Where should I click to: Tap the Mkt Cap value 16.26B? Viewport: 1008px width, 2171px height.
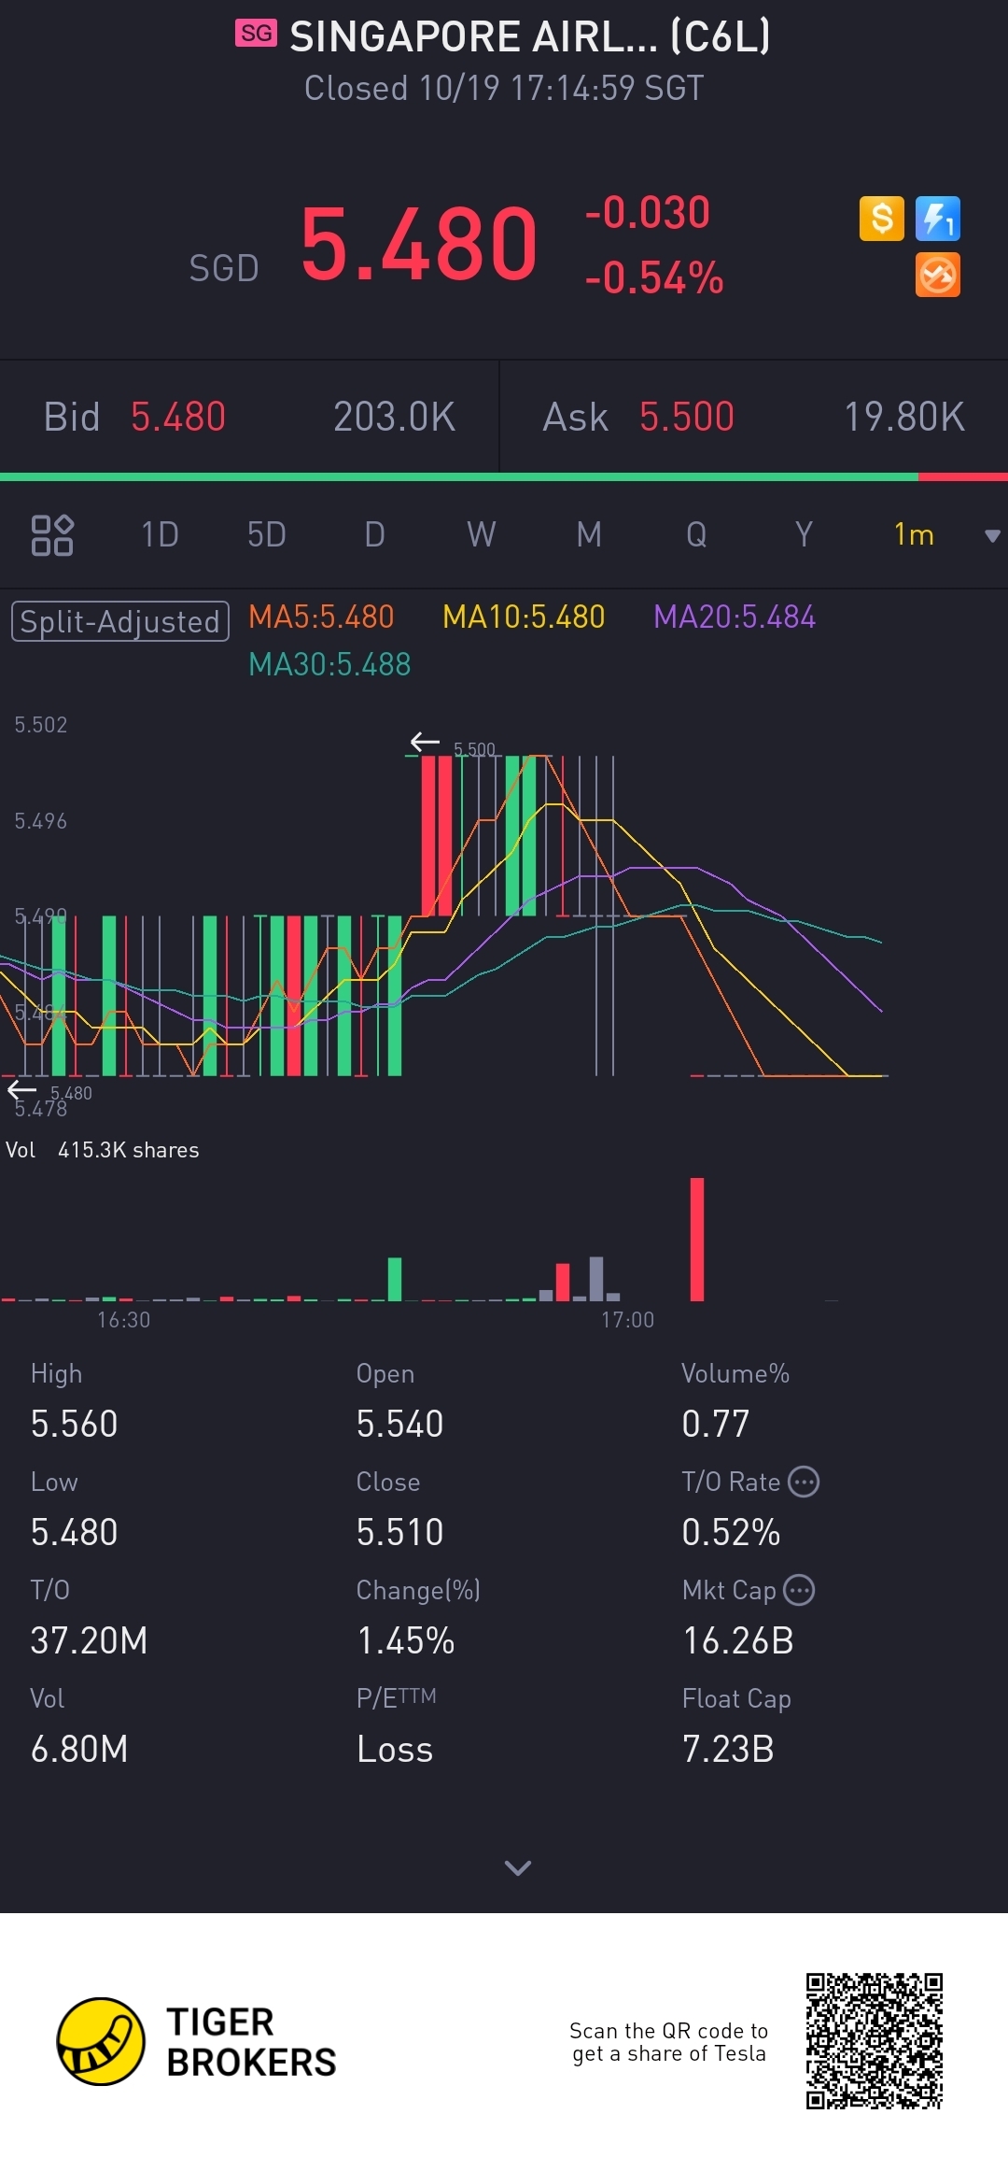point(738,1640)
